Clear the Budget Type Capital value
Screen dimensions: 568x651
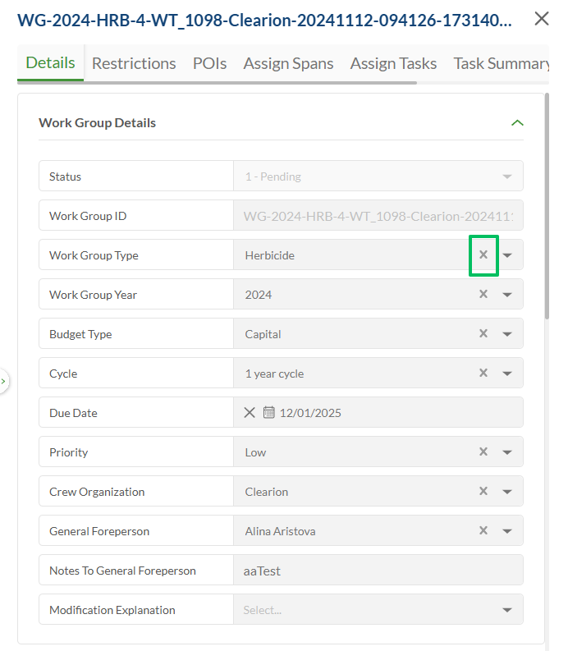click(x=483, y=334)
